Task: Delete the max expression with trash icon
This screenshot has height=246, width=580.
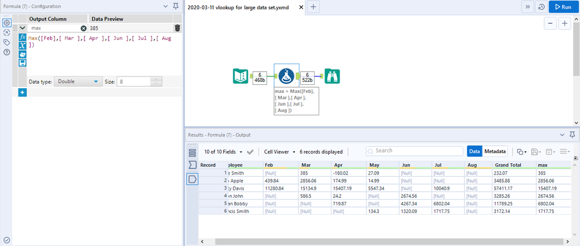Action: coord(177,28)
